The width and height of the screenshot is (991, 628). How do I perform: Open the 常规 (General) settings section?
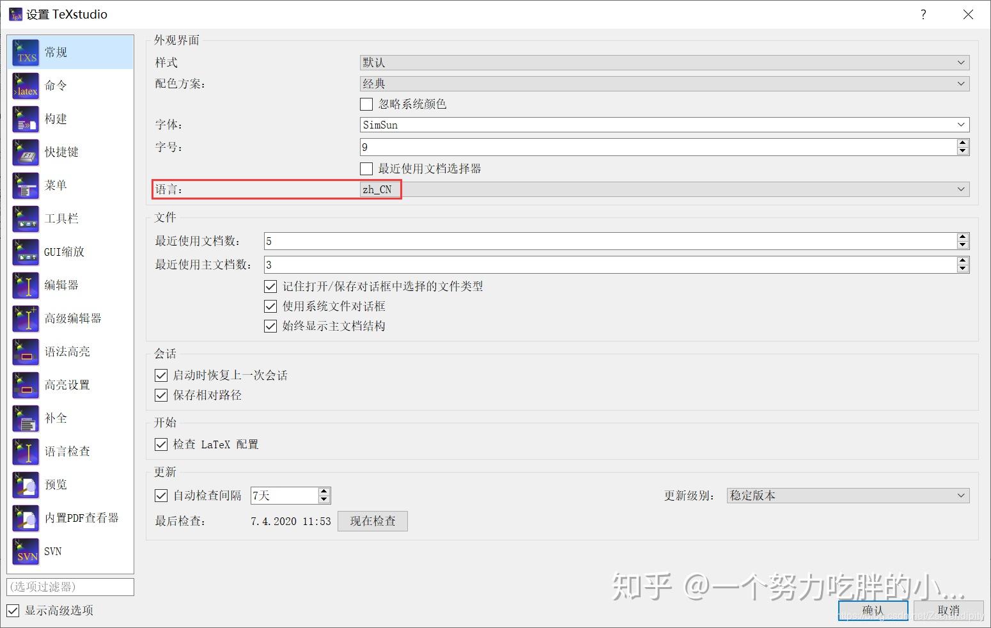pyautogui.click(x=54, y=52)
